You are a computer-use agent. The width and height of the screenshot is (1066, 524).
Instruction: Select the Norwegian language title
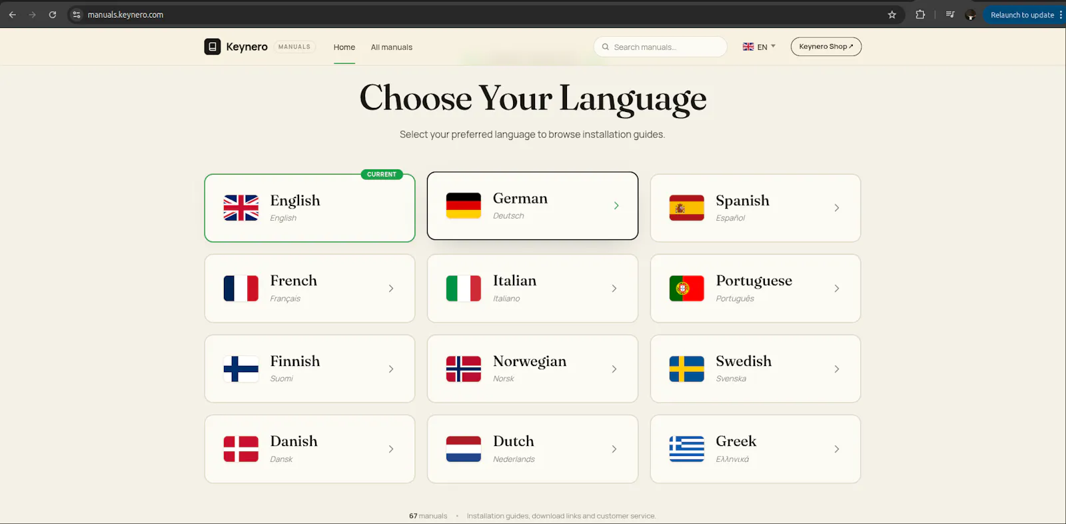pos(530,361)
